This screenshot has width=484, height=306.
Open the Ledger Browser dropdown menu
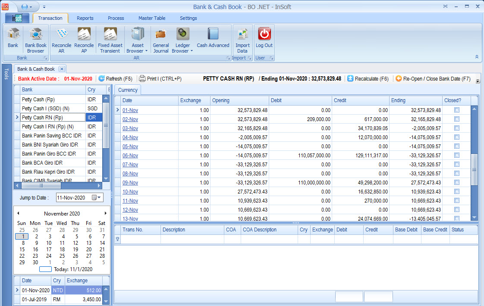click(191, 51)
